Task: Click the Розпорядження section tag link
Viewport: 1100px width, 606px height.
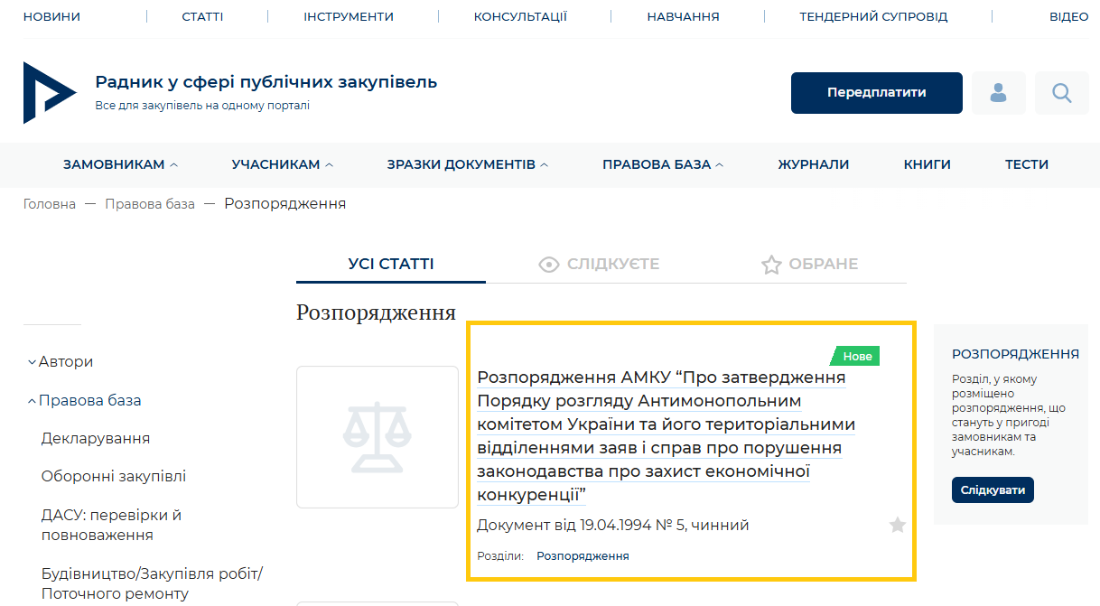Action: pos(583,555)
